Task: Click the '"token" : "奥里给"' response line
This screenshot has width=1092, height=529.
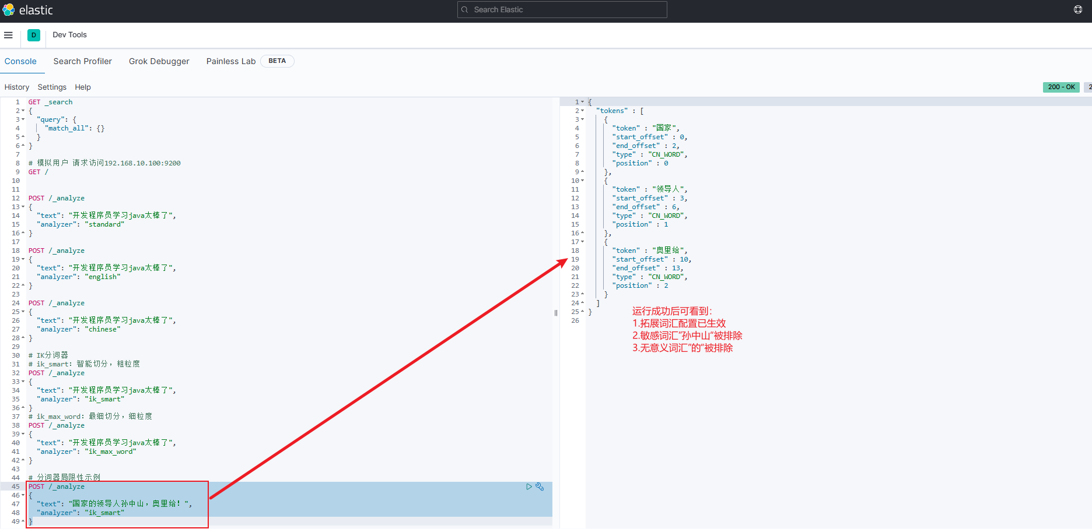Action: (x=650, y=251)
